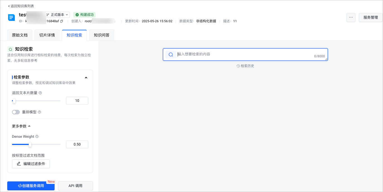Image resolution: width=383 pixels, height=192 pixels.
Task: Open the 切片详情 tab
Action: [x=47, y=35]
